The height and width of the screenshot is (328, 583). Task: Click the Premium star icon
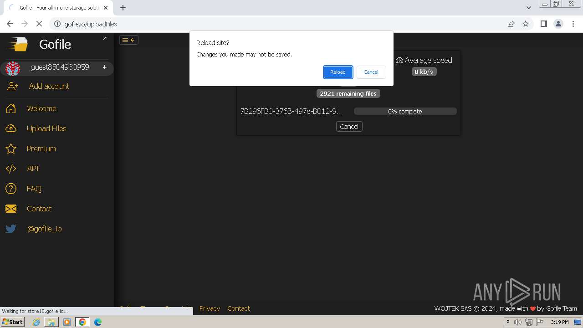click(11, 149)
